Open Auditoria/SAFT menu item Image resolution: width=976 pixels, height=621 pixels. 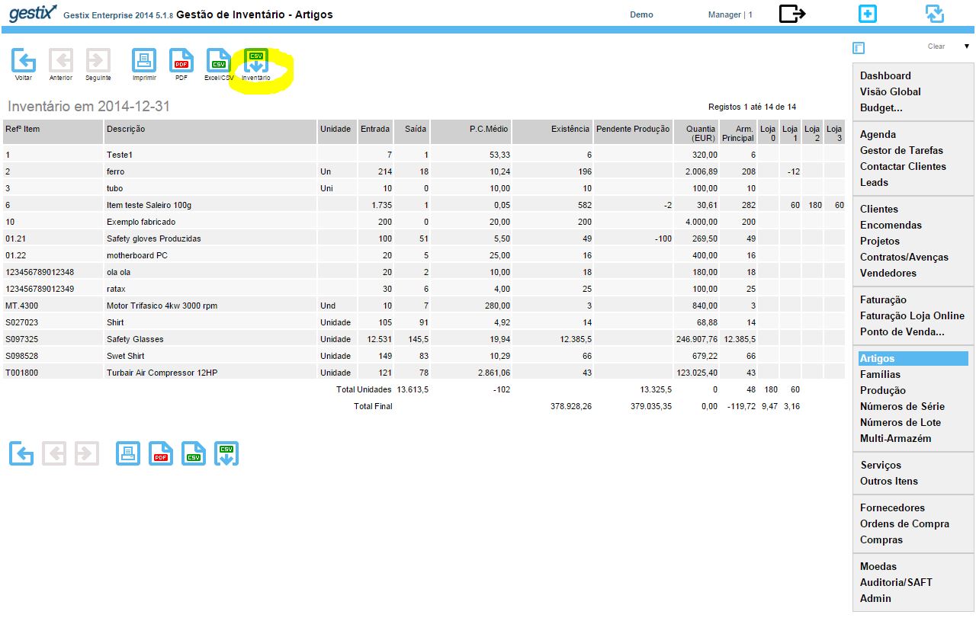pos(896,582)
